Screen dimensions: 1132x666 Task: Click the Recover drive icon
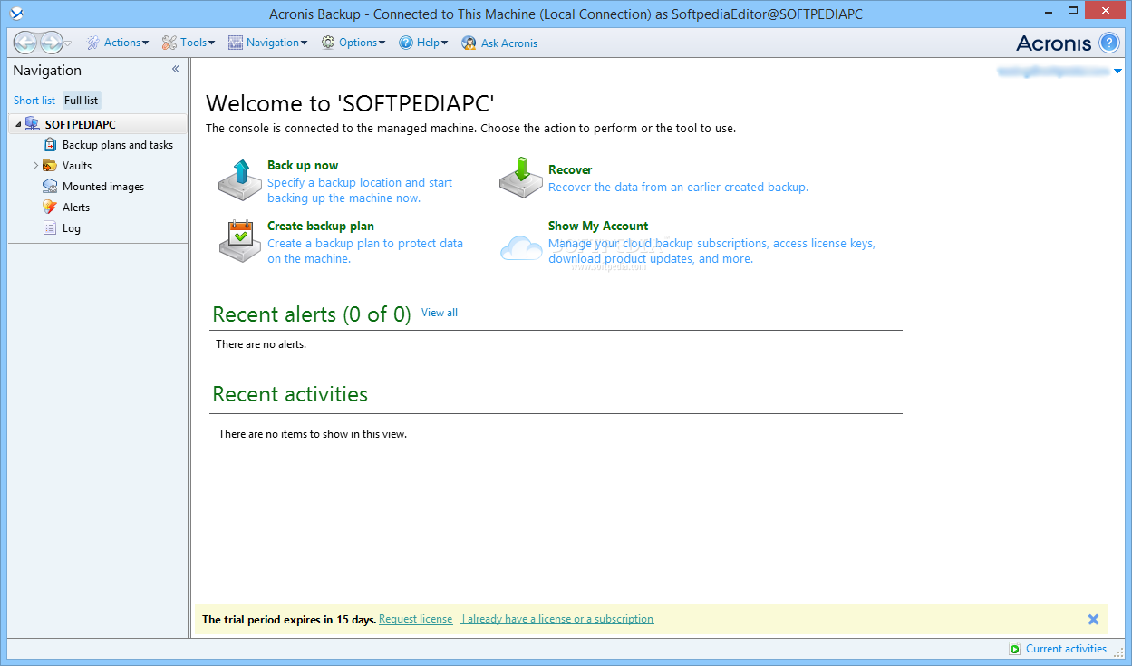pos(521,177)
